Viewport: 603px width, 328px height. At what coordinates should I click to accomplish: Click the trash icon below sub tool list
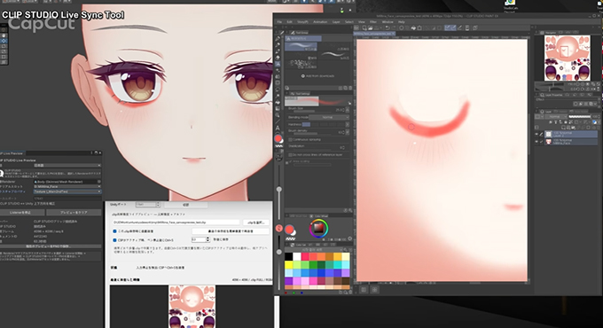point(350,88)
